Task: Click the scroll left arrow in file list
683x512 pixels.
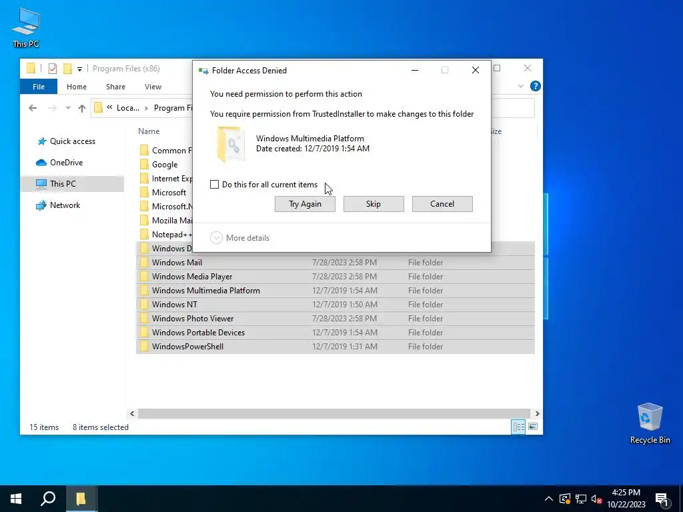Action: [x=133, y=413]
